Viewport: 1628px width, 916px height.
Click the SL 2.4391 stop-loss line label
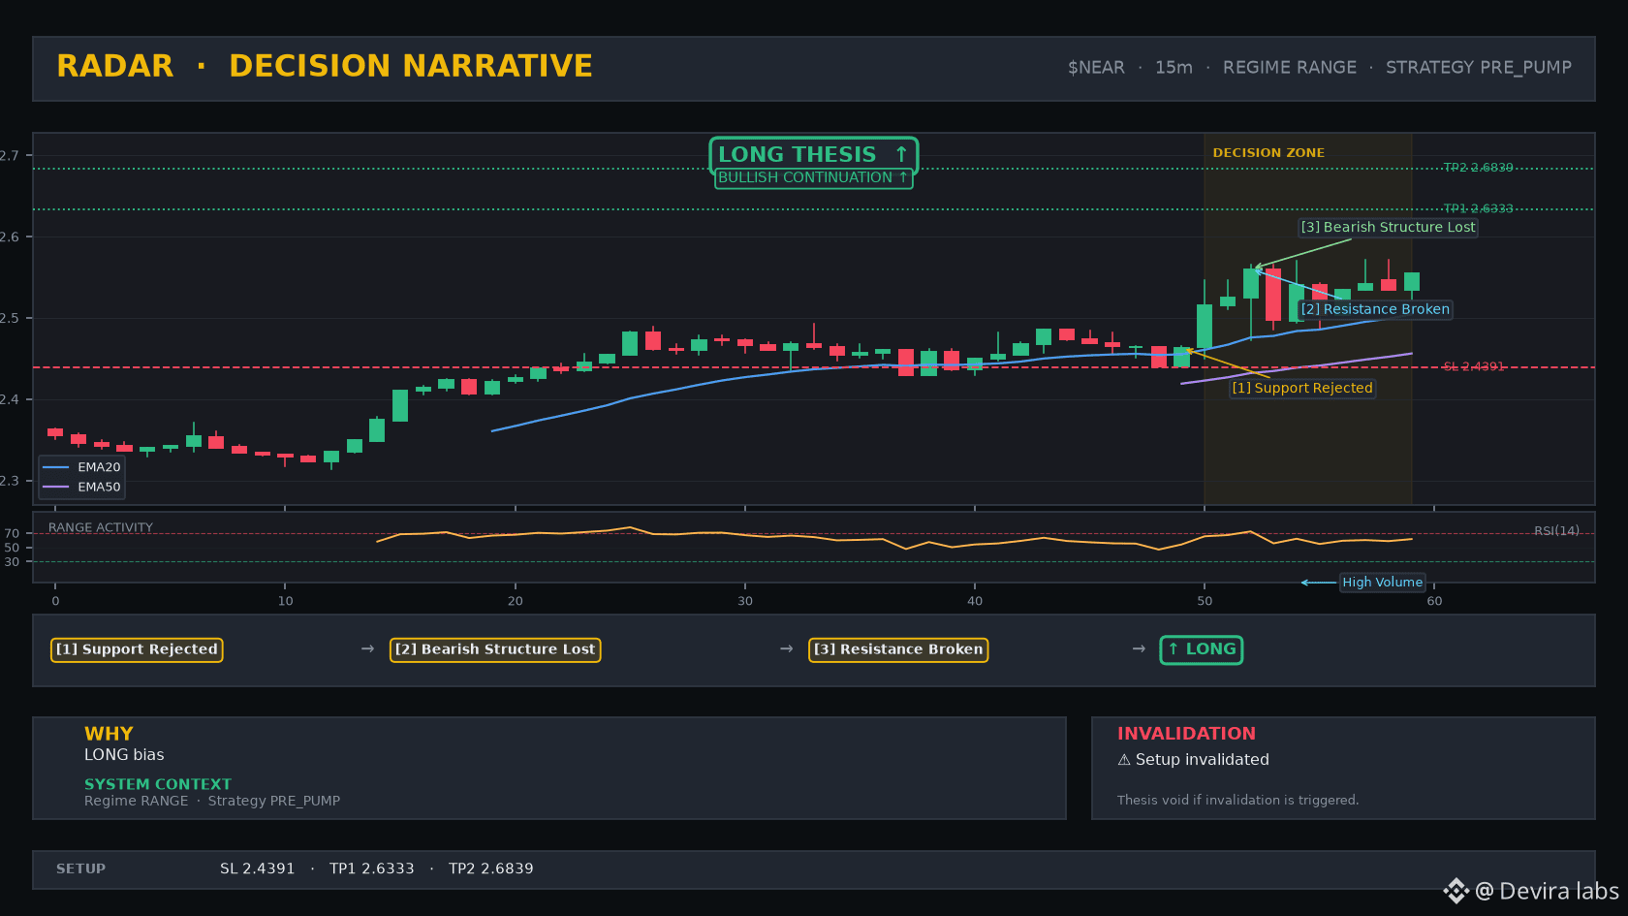(1474, 366)
